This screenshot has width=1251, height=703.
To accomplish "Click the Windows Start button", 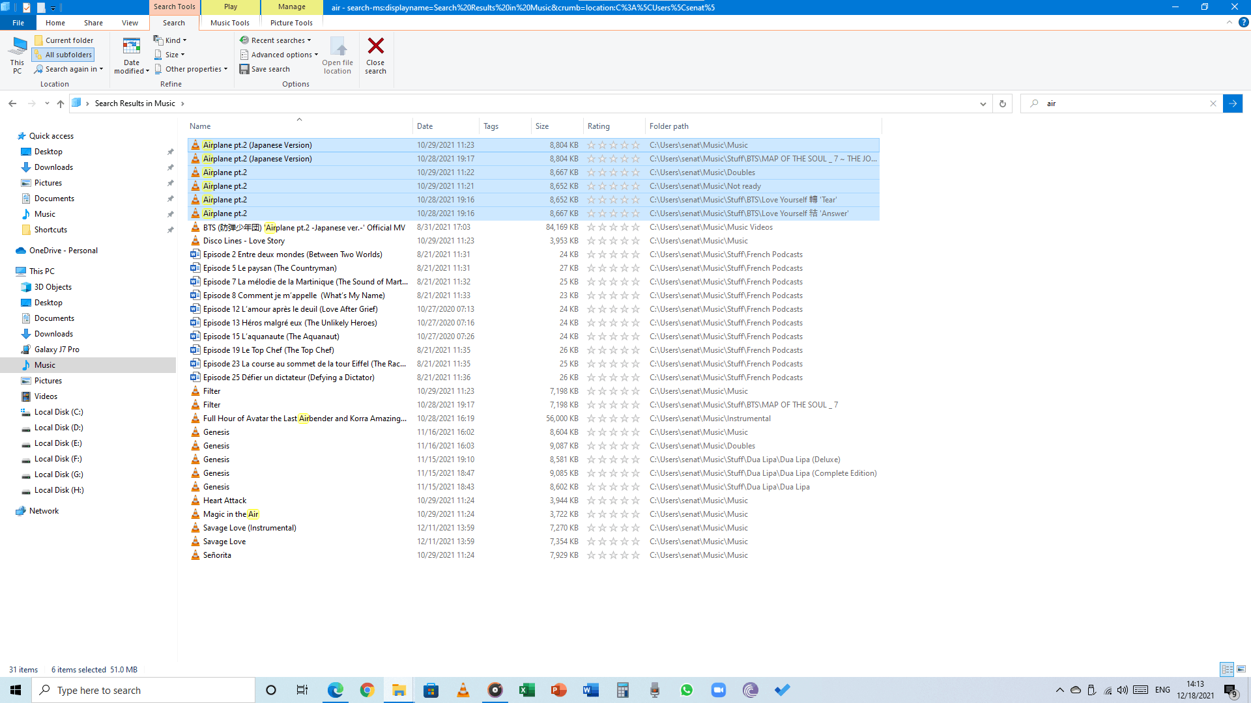I will point(16,690).
